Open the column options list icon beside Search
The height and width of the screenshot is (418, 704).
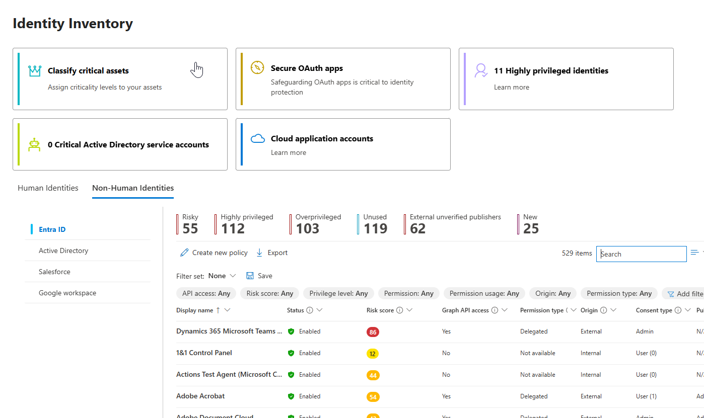click(x=694, y=253)
